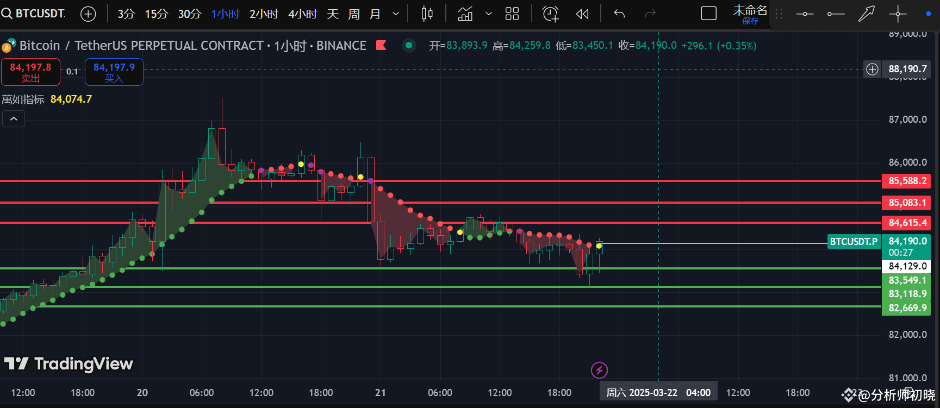Save the layout via 保存
This screenshot has height=408, width=940.
(750, 21)
